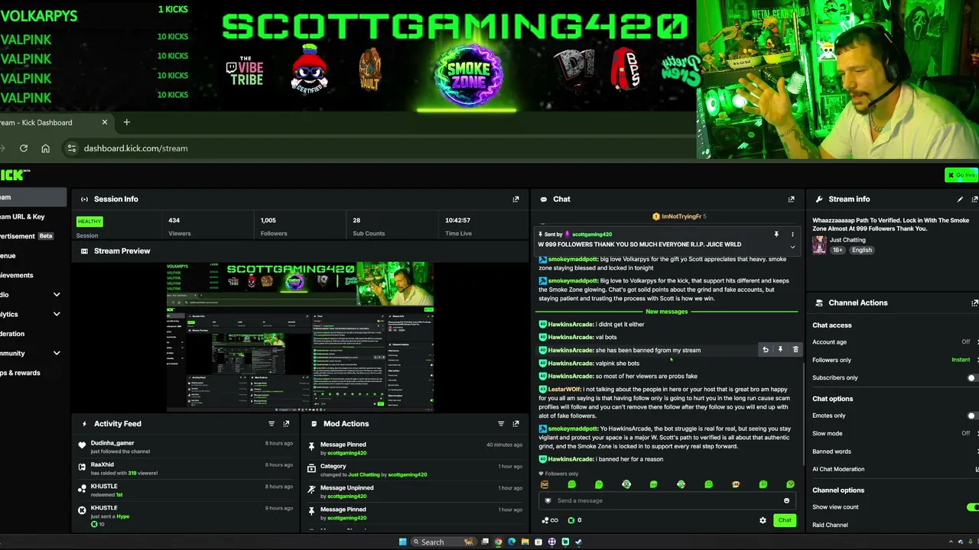Open scottgaming420 link in pinned message
The width and height of the screenshot is (979, 550).
[592, 235]
